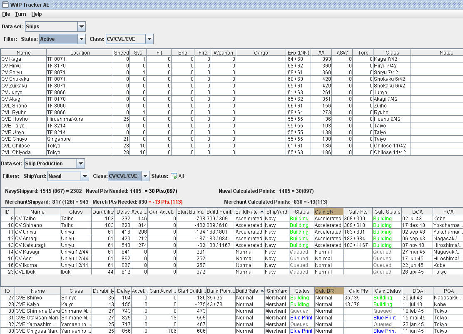Image resolution: width=463 pixels, height=334 pixels.
Task: Open the Ships data set dropdown
Action: [x=81, y=27]
